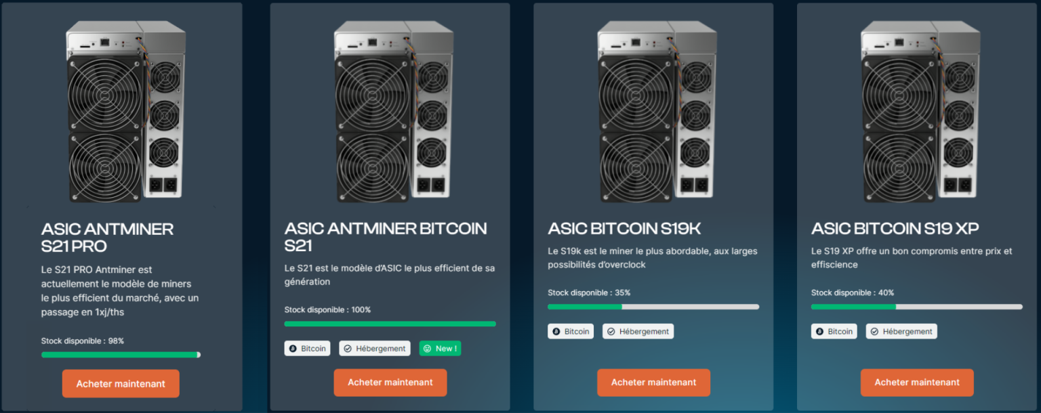Click the smiley icon in New! badge
Screen dimensions: 1041x413
(x=427, y=349)
